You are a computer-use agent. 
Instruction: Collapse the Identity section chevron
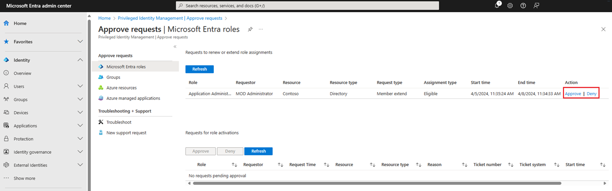(x=80, y=60)
